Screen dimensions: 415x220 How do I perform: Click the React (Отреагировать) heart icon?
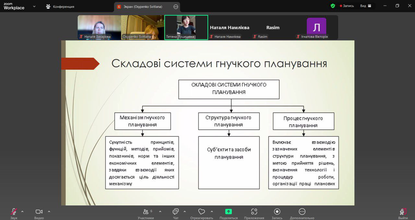coord(201,212)
